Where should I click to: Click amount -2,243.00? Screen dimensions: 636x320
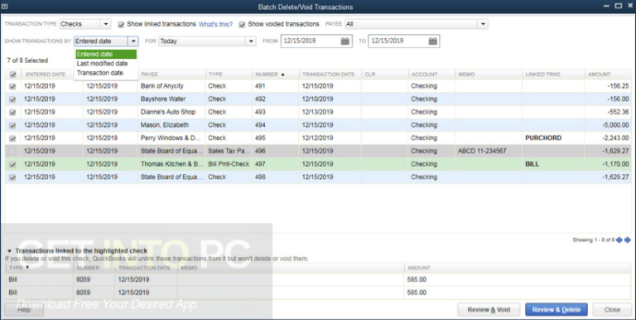pos(615,138)
